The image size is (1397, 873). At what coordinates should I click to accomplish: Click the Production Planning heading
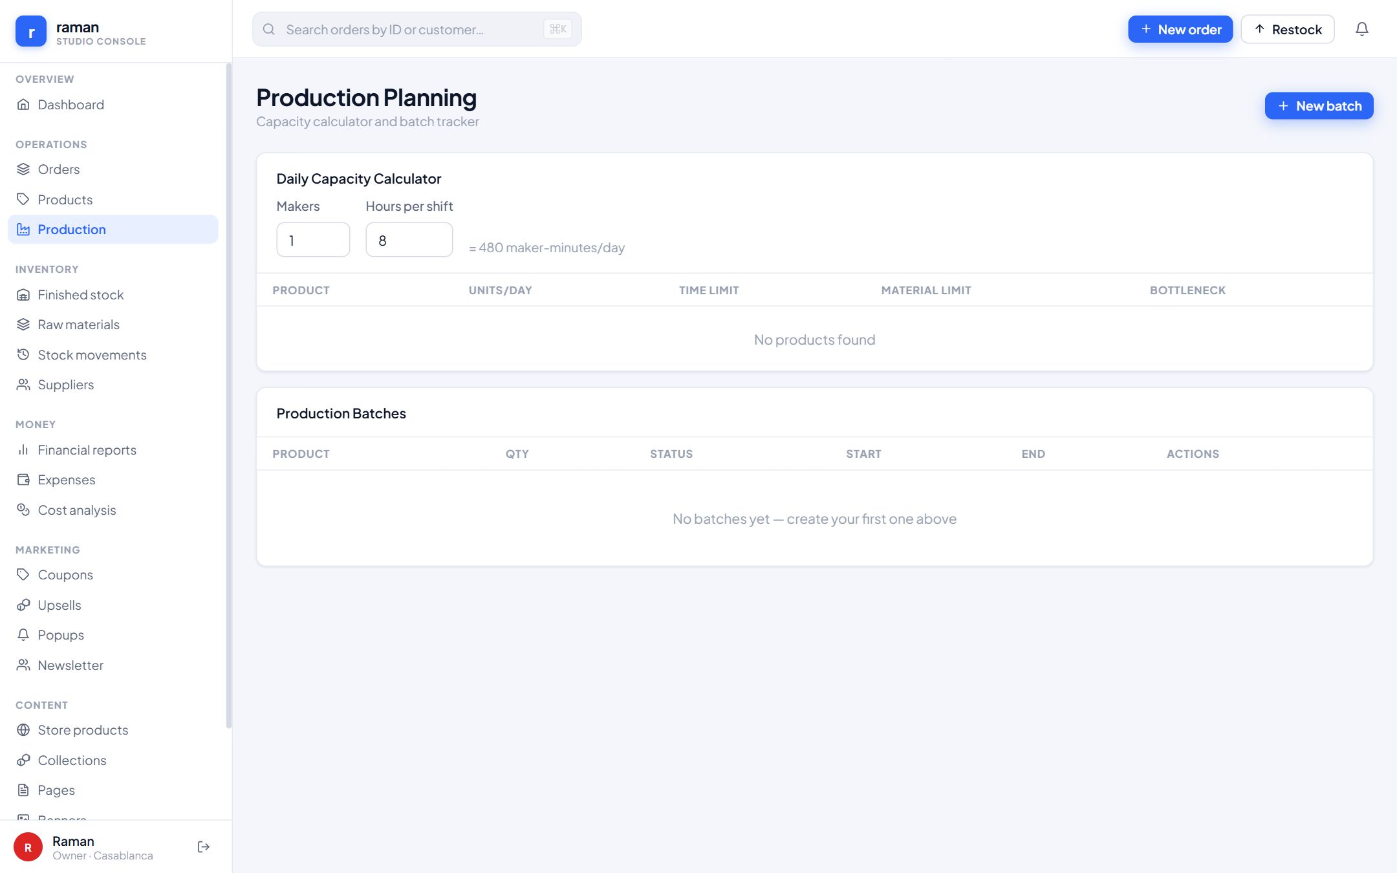(x=366, y=98)
